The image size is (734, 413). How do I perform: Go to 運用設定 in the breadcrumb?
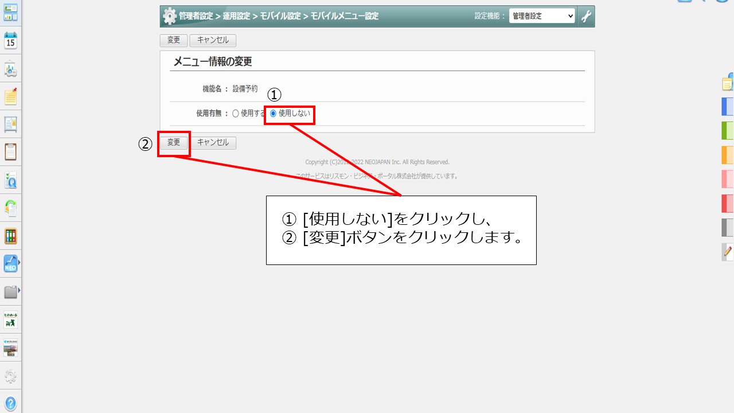237,16
